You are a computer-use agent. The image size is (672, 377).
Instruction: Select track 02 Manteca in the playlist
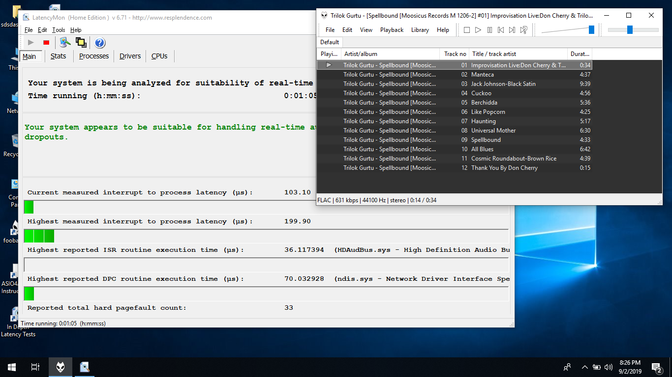point(455,75)
